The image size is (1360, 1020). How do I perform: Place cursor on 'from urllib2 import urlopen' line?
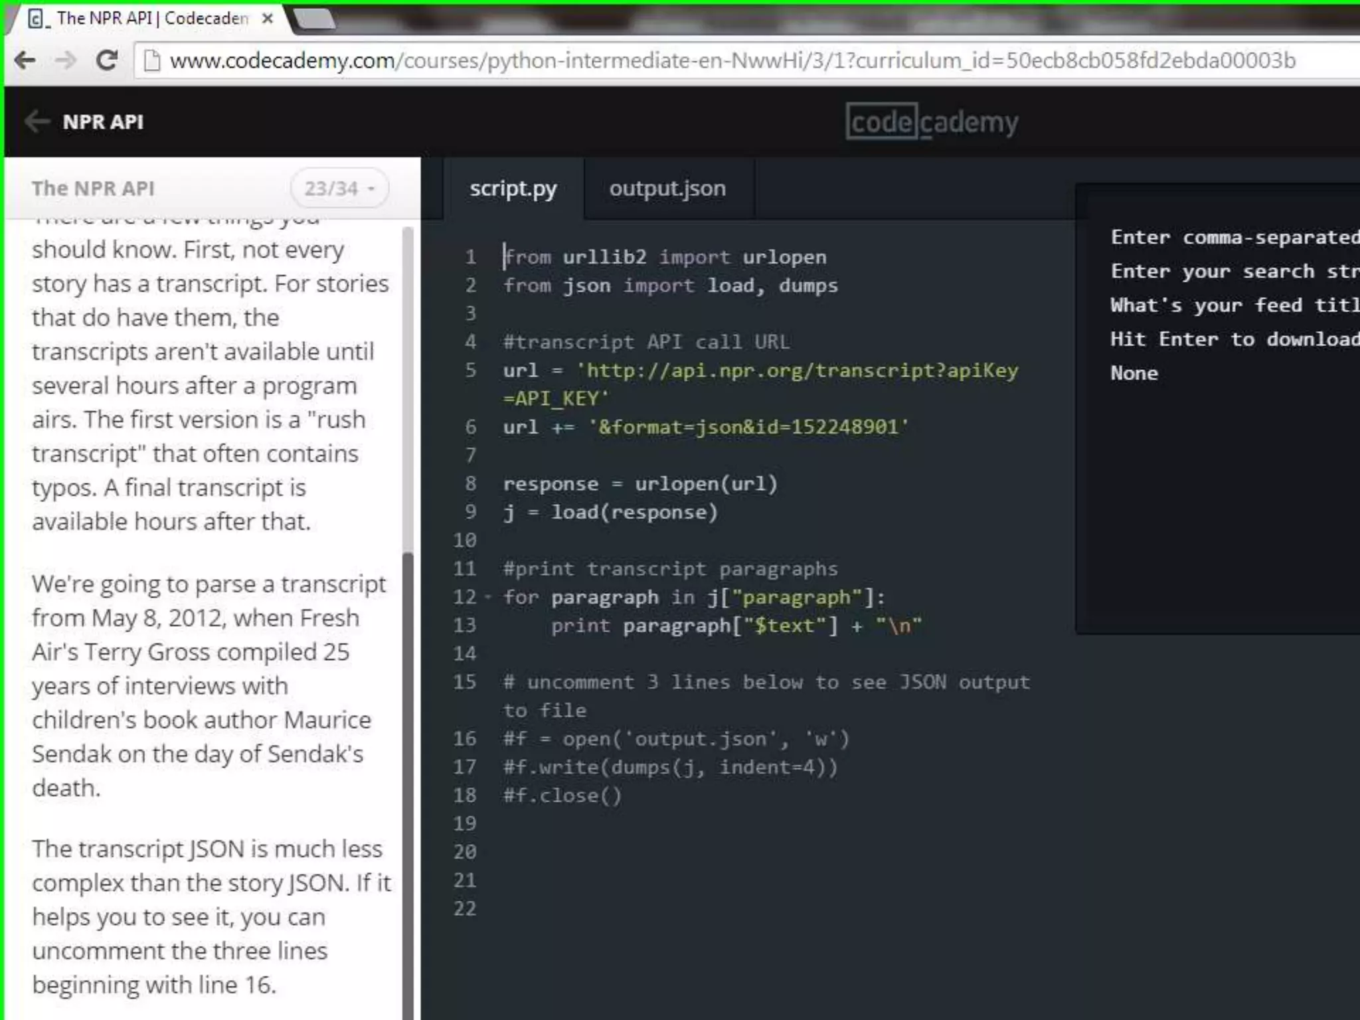(x=665, y=257)
